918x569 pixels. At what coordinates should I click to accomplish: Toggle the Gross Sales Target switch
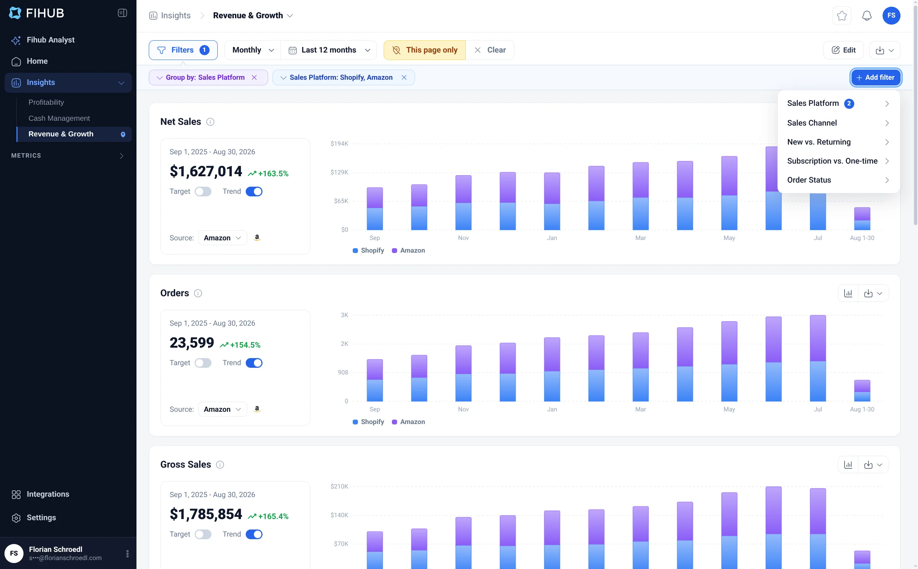click(203, 534)
